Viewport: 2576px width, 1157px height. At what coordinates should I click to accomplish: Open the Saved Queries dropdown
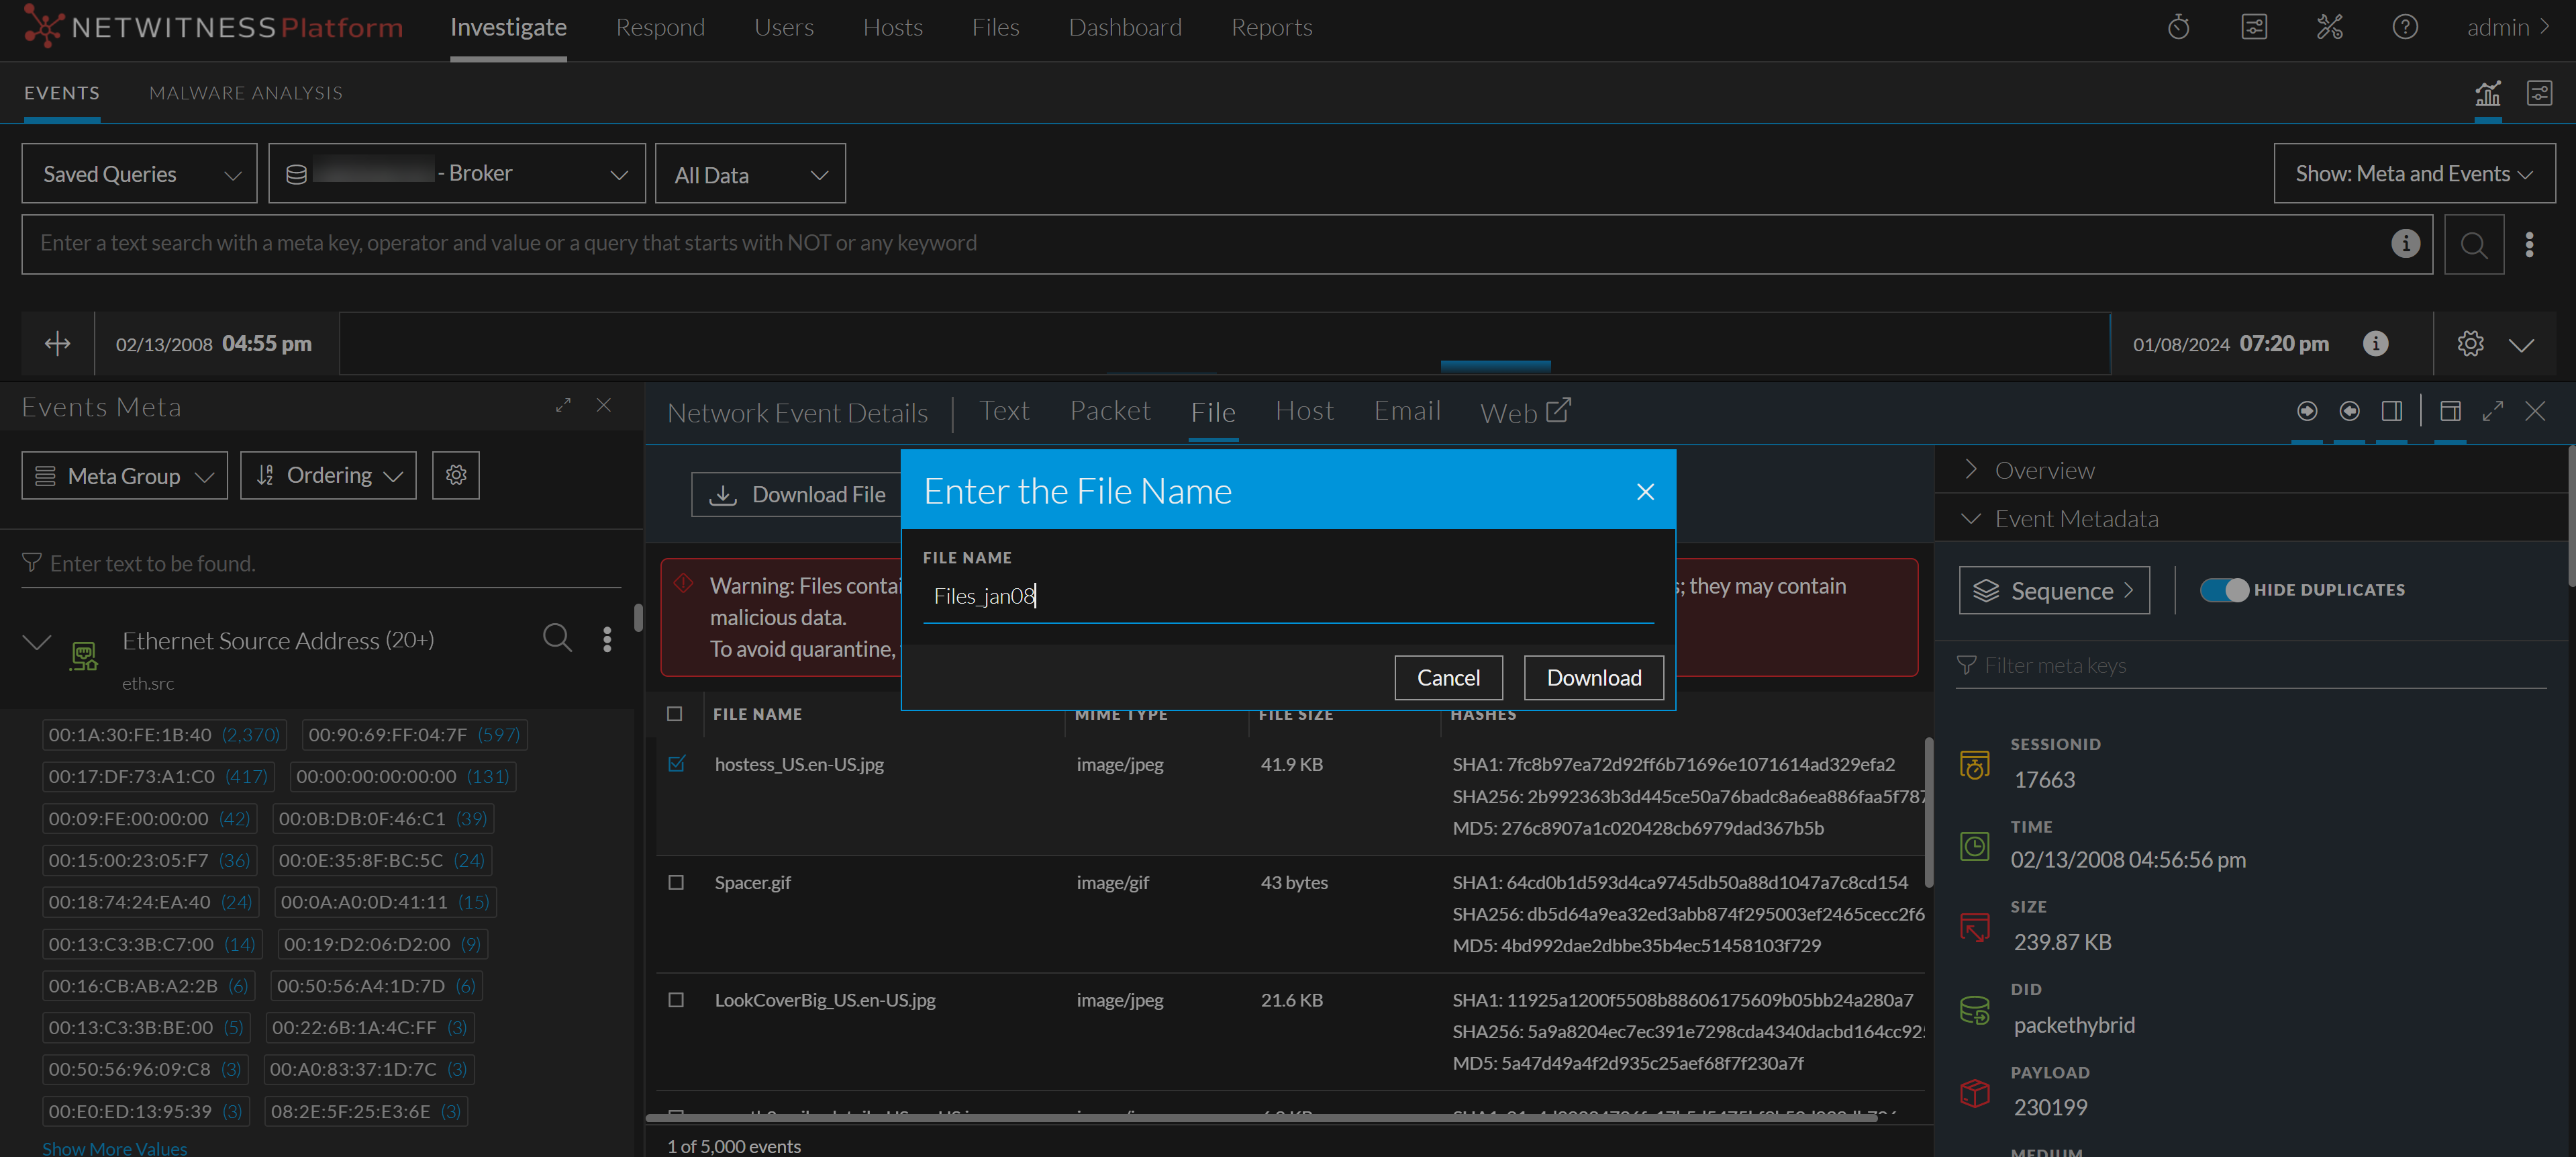[139, 174]
